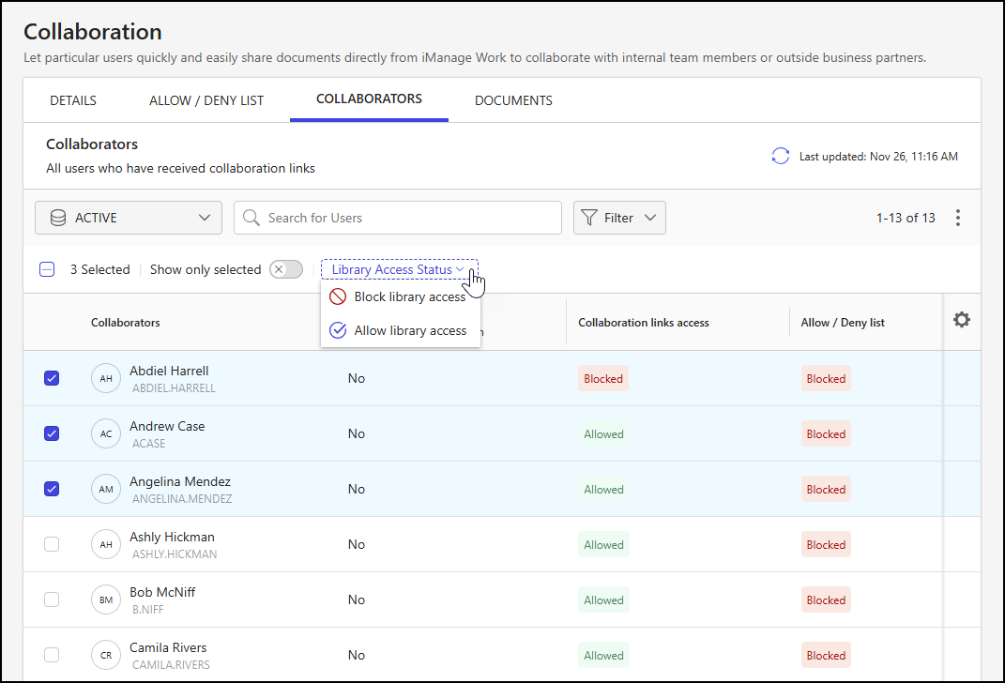Click the refresh icon near Last updated
1005x683 pixels.
tap(780, 157)
